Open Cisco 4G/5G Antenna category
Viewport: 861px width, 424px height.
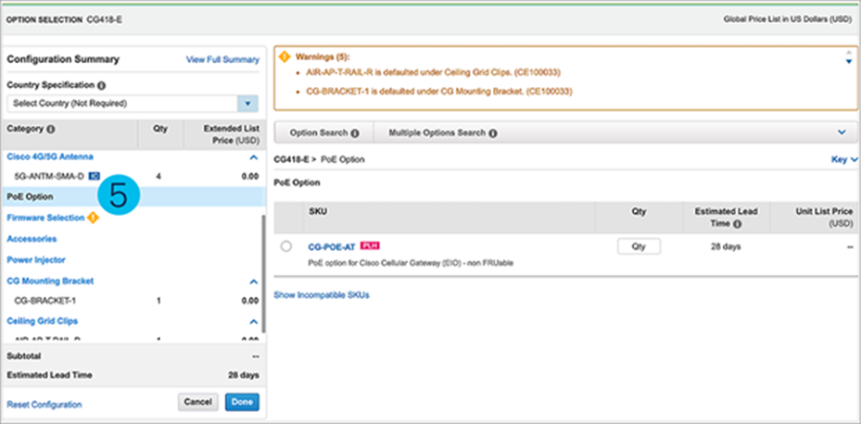click(50, 156)
